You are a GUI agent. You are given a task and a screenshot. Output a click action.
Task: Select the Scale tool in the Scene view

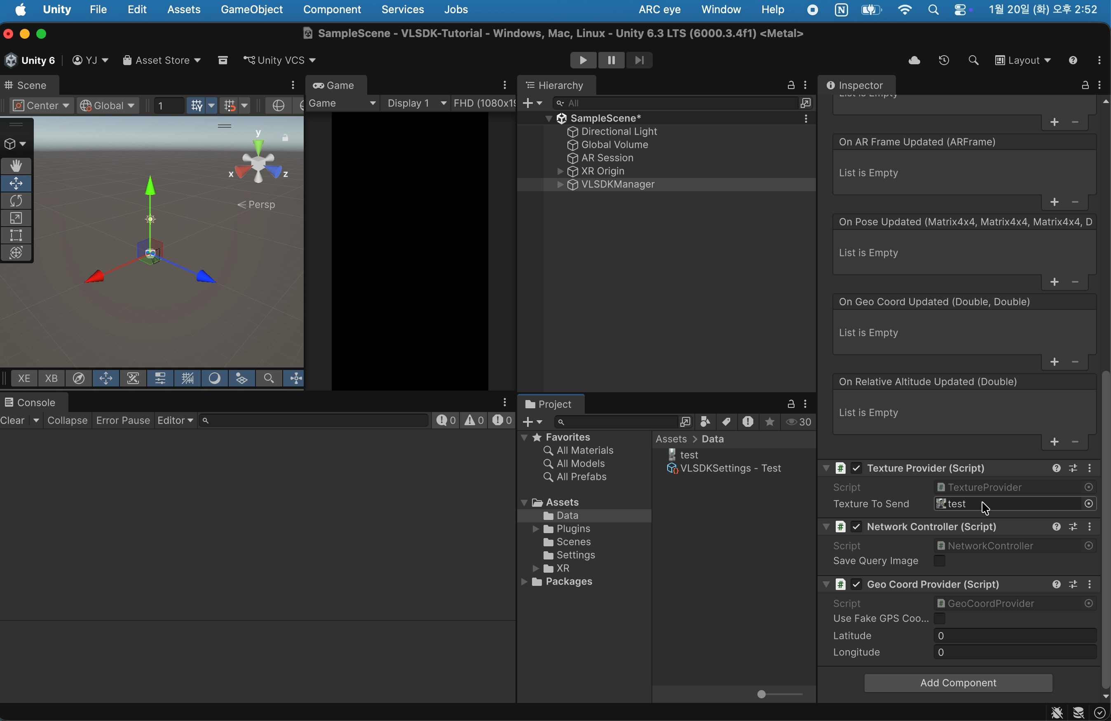16,218
